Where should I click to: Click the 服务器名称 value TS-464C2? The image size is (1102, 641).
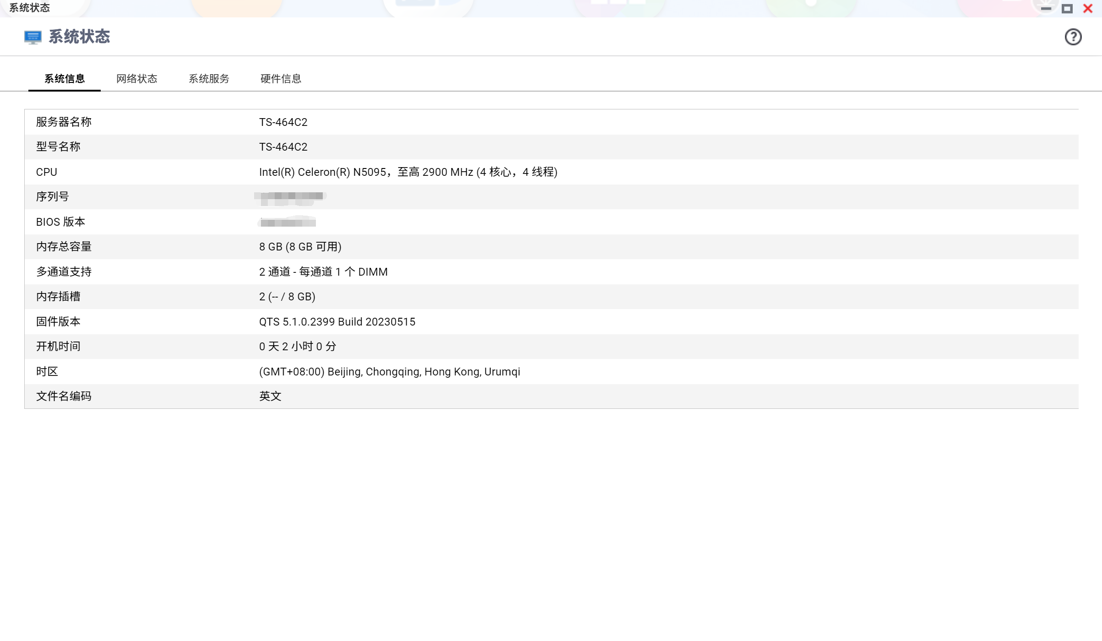pos(283,122)
